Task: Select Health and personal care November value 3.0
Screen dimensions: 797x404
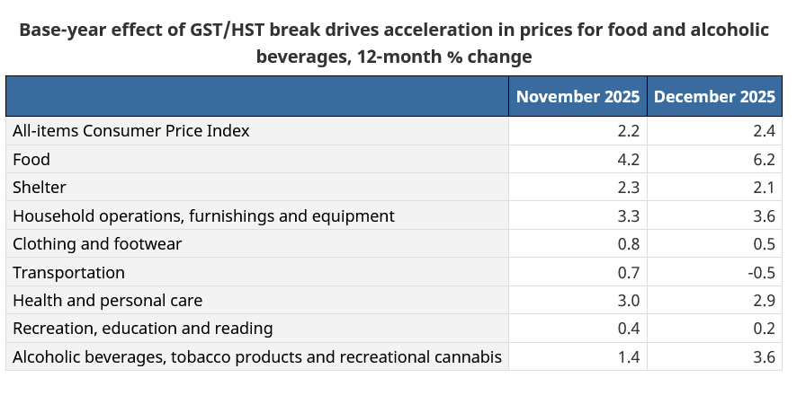Action: pos(629,301)
